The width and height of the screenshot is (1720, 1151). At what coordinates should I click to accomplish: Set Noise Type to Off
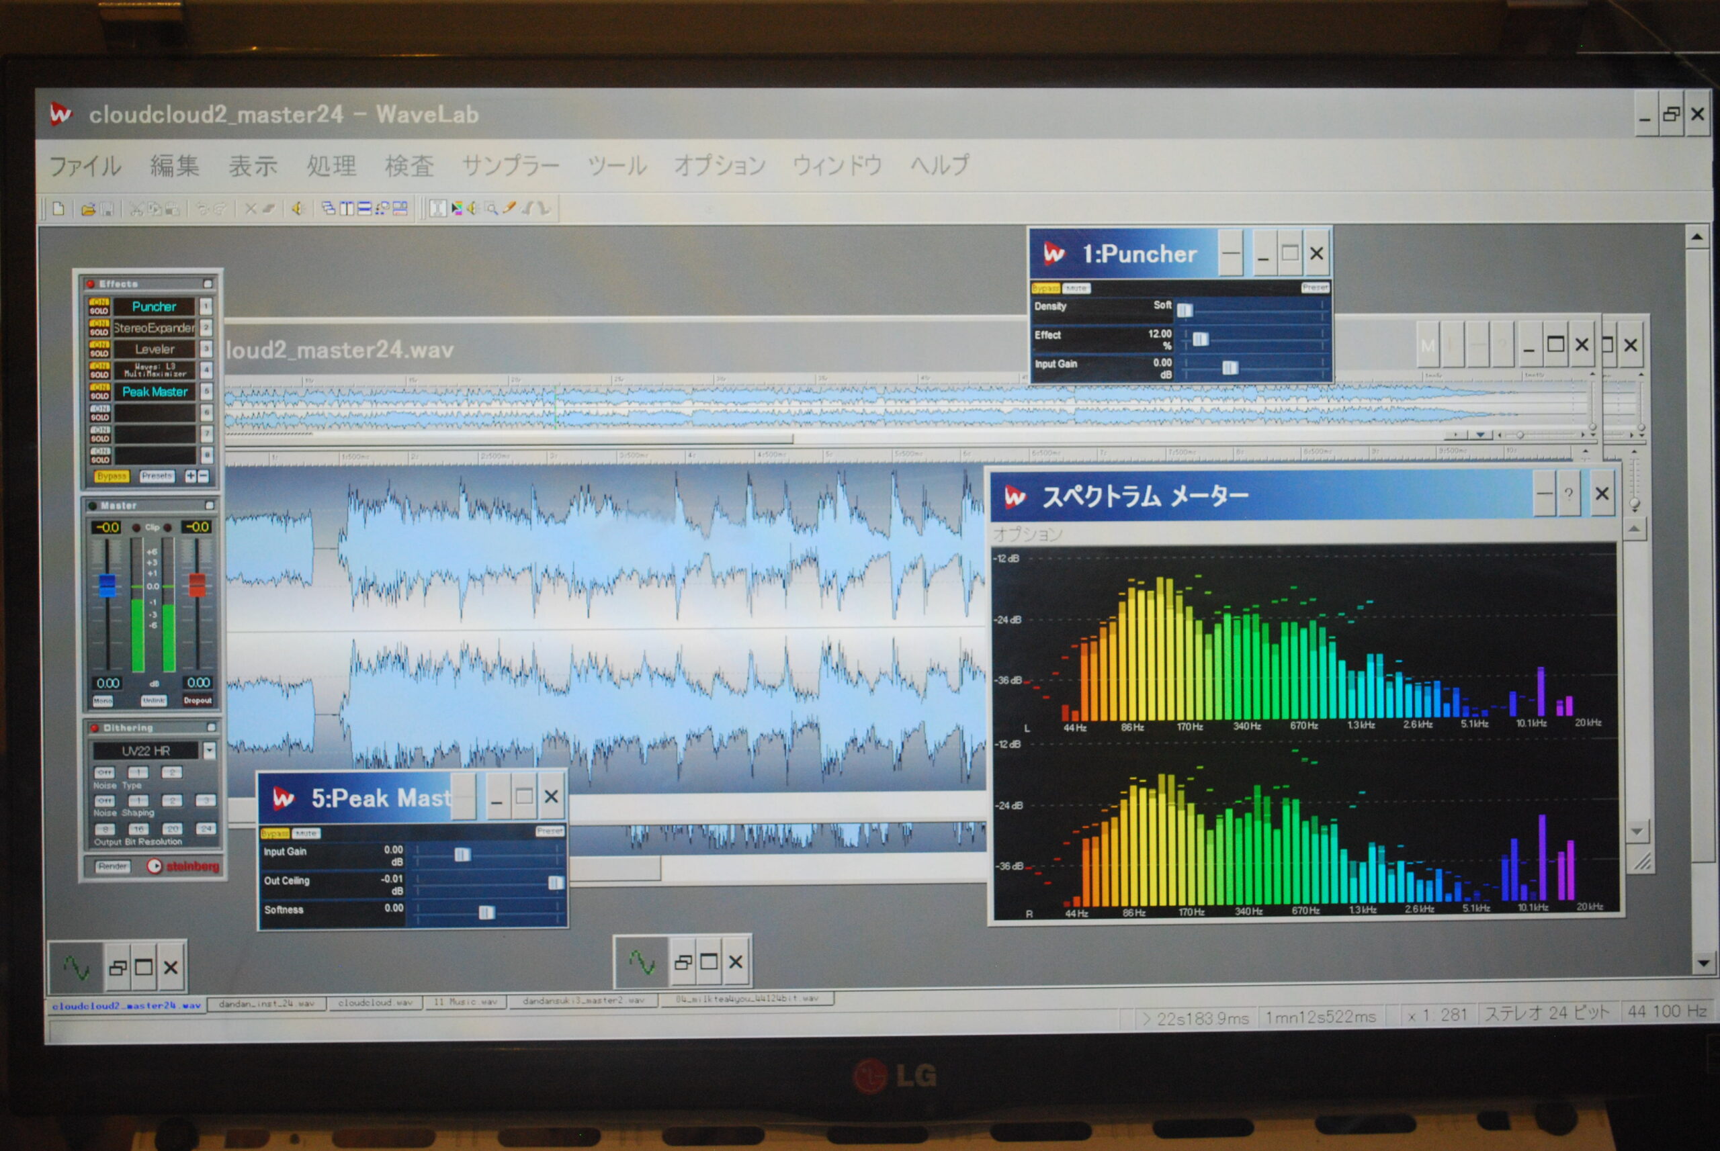[x=104, y=773]
